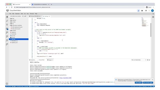The image size is (160, 90).
Task: Open the Guest profile button
Action: point(148,7)
